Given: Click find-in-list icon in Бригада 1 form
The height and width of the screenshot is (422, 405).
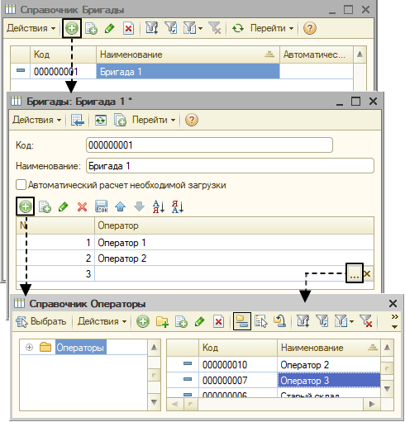Looking at the screenshot, I should click(x=77, y=120).
